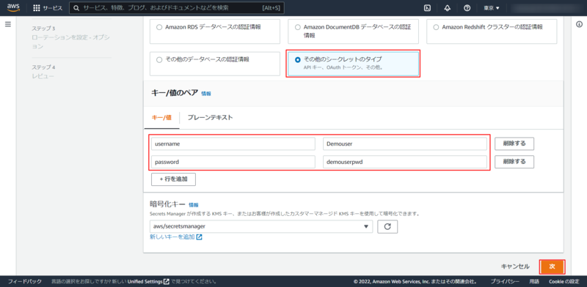Image resolution: width=587 pixels, height=287 pixels.
Task: Open 情報 link beside キー/値のペア
Action: (206, 94)
